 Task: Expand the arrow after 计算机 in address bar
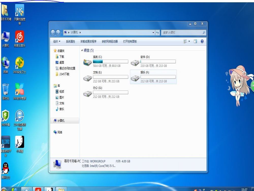click(x=80, y=33)
